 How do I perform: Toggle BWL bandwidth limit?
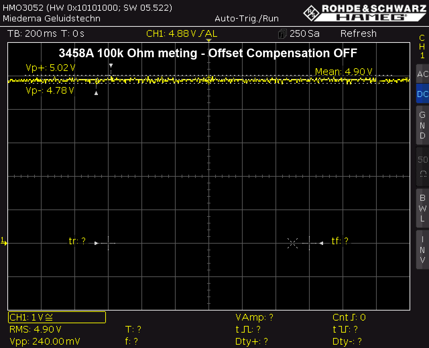coord(423,208)
